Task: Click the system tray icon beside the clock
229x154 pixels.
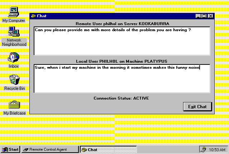Action: point(203,149)
